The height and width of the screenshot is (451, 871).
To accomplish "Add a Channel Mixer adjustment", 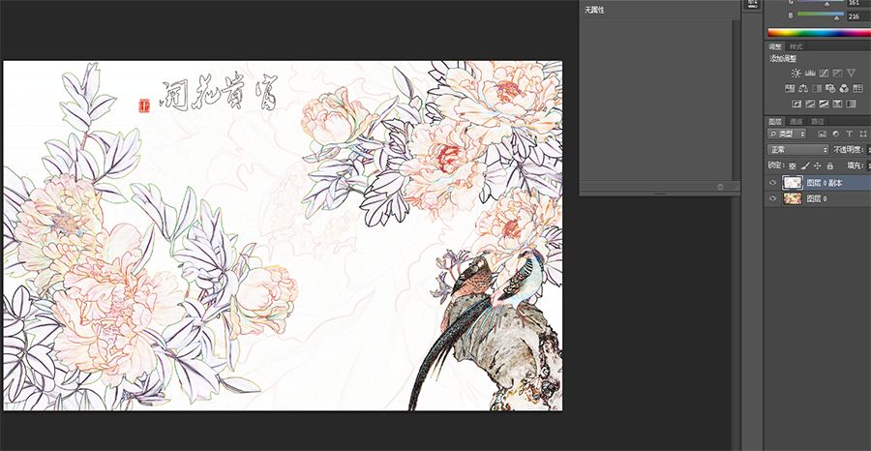I will click(844, 88).
